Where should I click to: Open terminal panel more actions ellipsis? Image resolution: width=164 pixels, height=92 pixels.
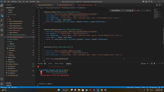pos(157,64)
